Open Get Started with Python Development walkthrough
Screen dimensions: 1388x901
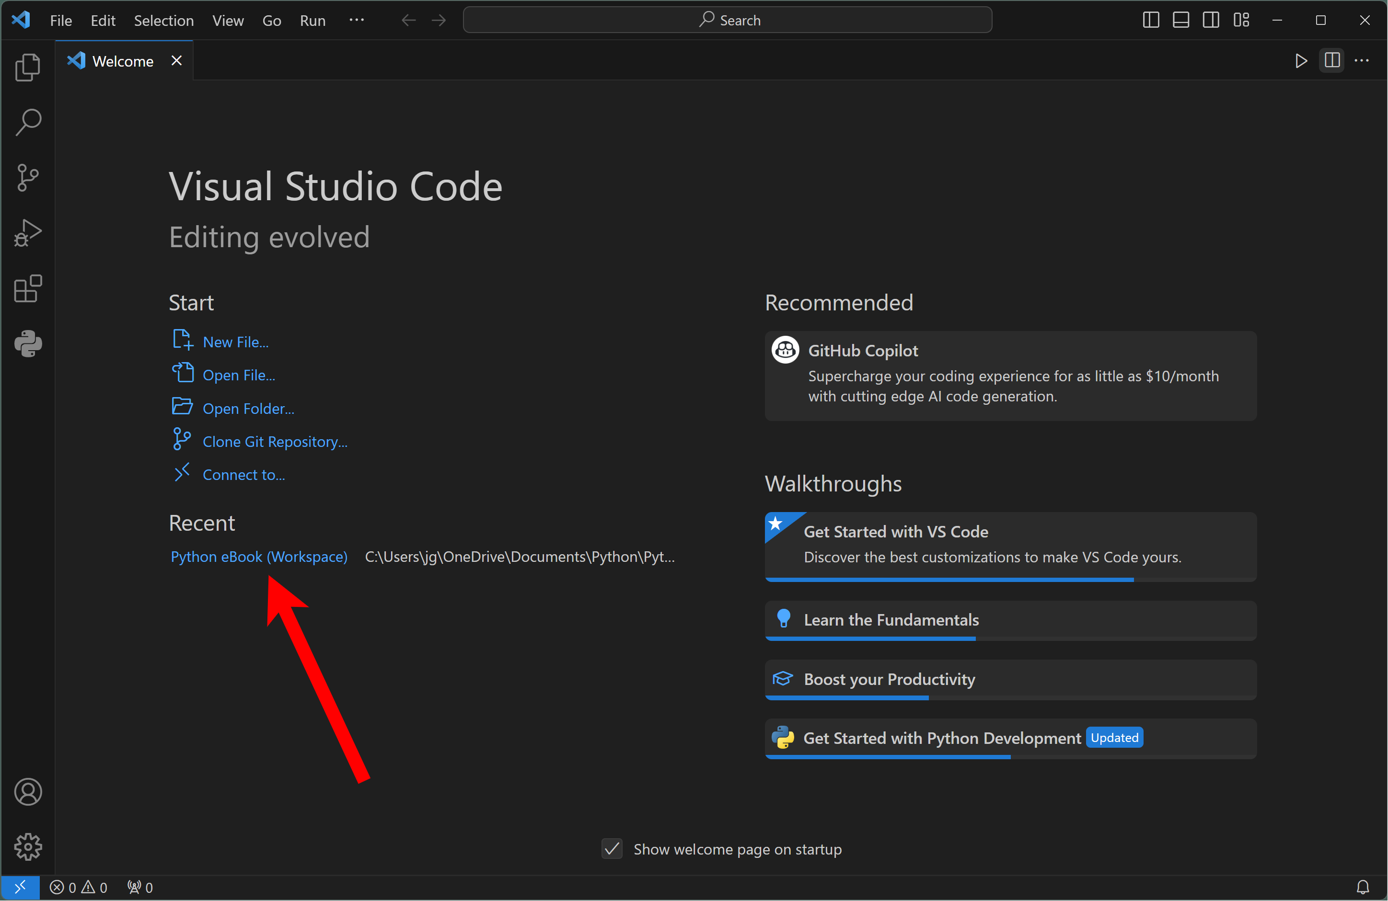1011,739
